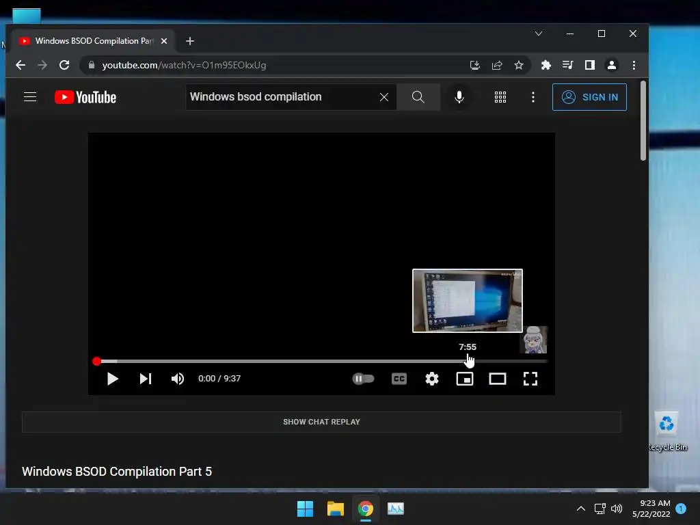This screenshot has width=700, height=525.
Task: Go to YouTube home via logo
Action: pyautogui.click(x=85, y=97)
